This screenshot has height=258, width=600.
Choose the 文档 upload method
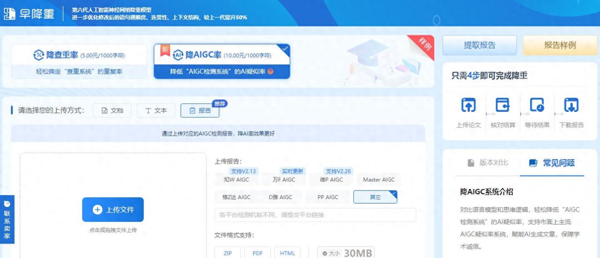pyautogui.click(x=112, y=111)
